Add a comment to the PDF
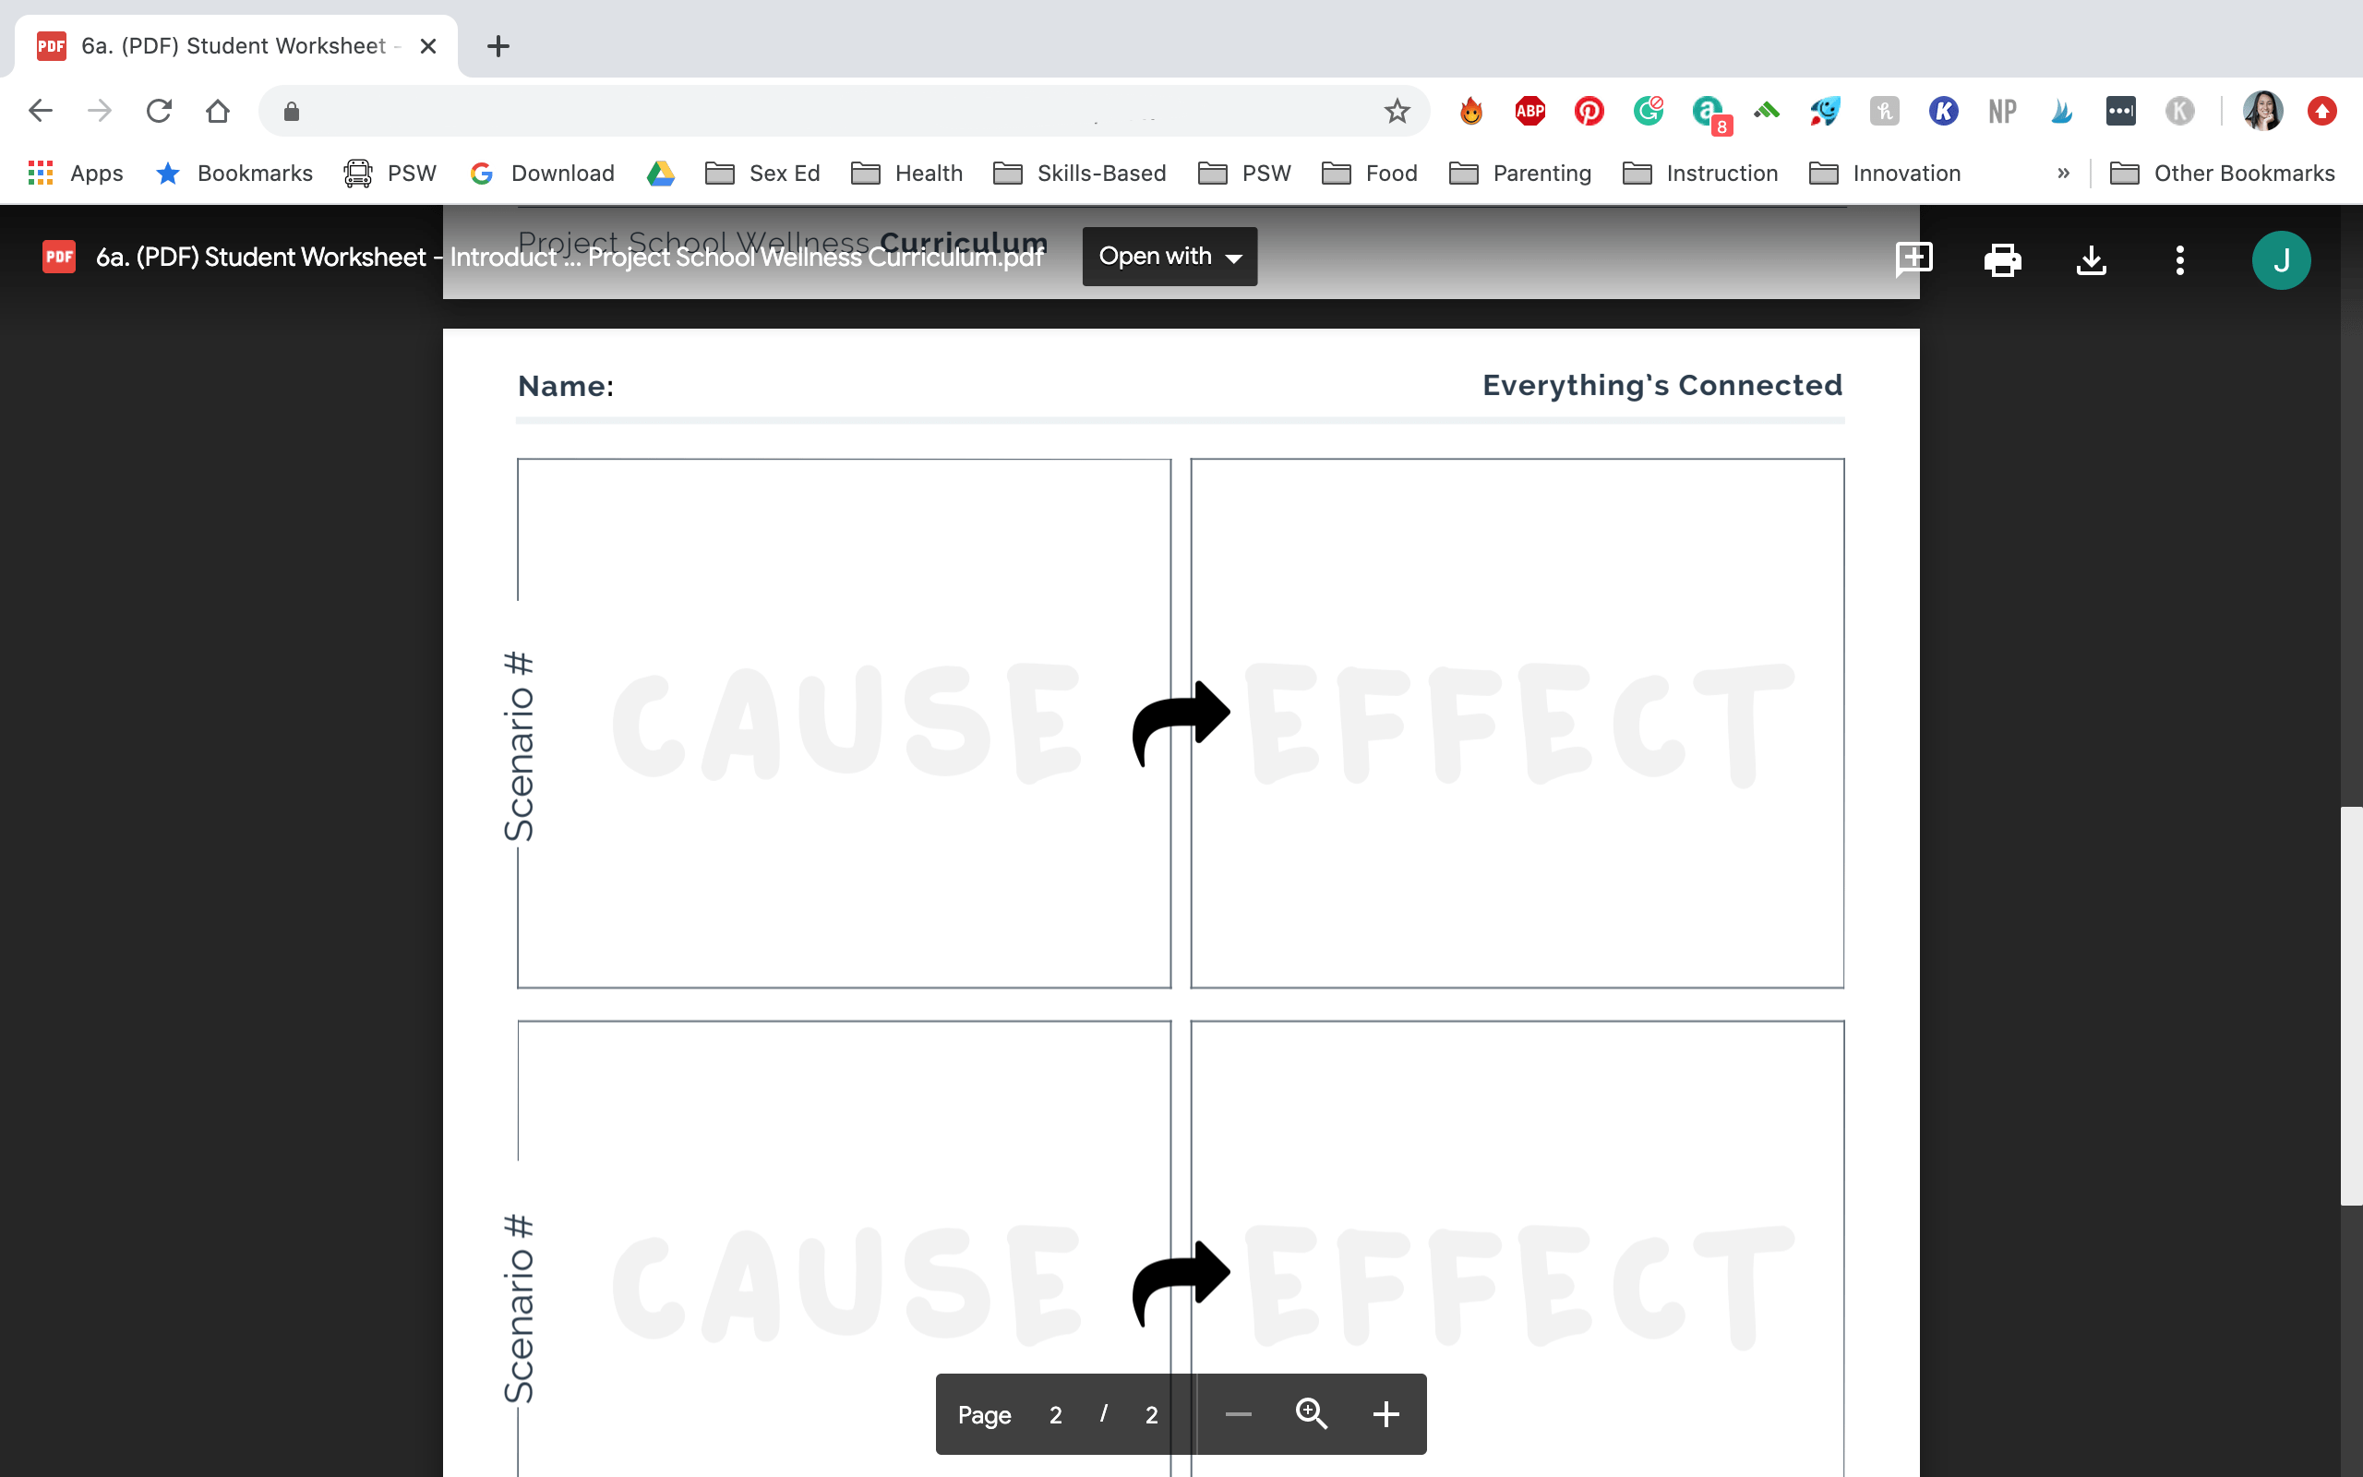The width and height of the screenshot is (2363, 1477). [x=1913, y=259]
